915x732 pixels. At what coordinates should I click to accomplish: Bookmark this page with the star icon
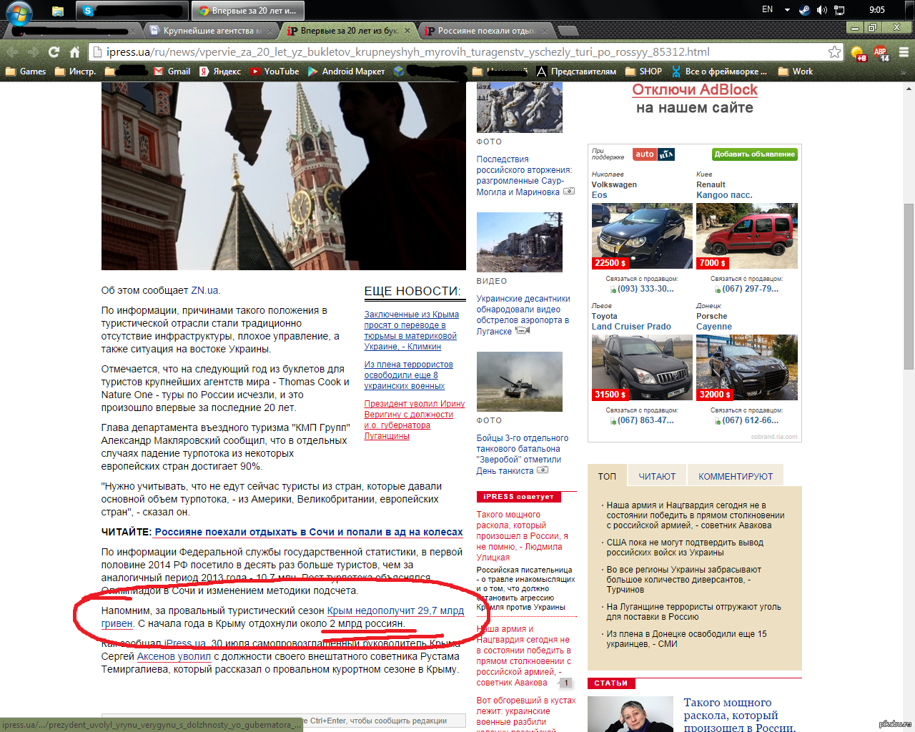coord(834,52)
